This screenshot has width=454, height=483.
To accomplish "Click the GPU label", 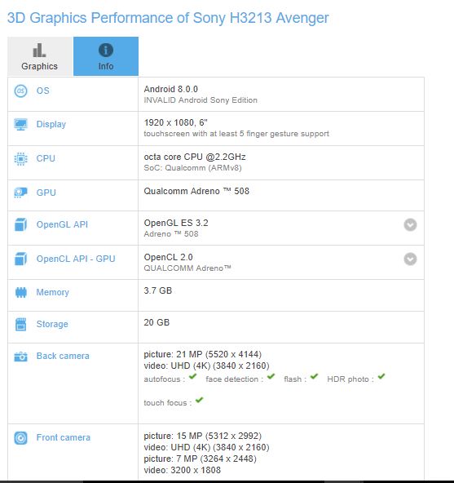I will [x=46, y=193].
